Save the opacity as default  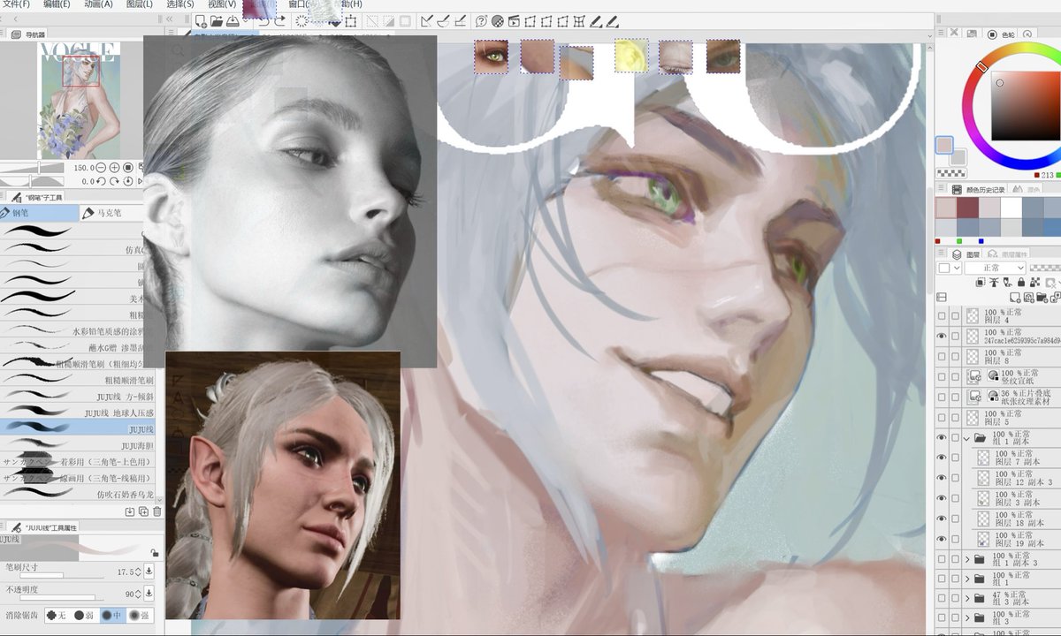click(149, 594)
